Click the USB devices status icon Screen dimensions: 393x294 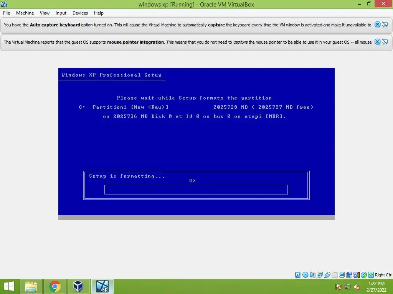pos(327,275)
